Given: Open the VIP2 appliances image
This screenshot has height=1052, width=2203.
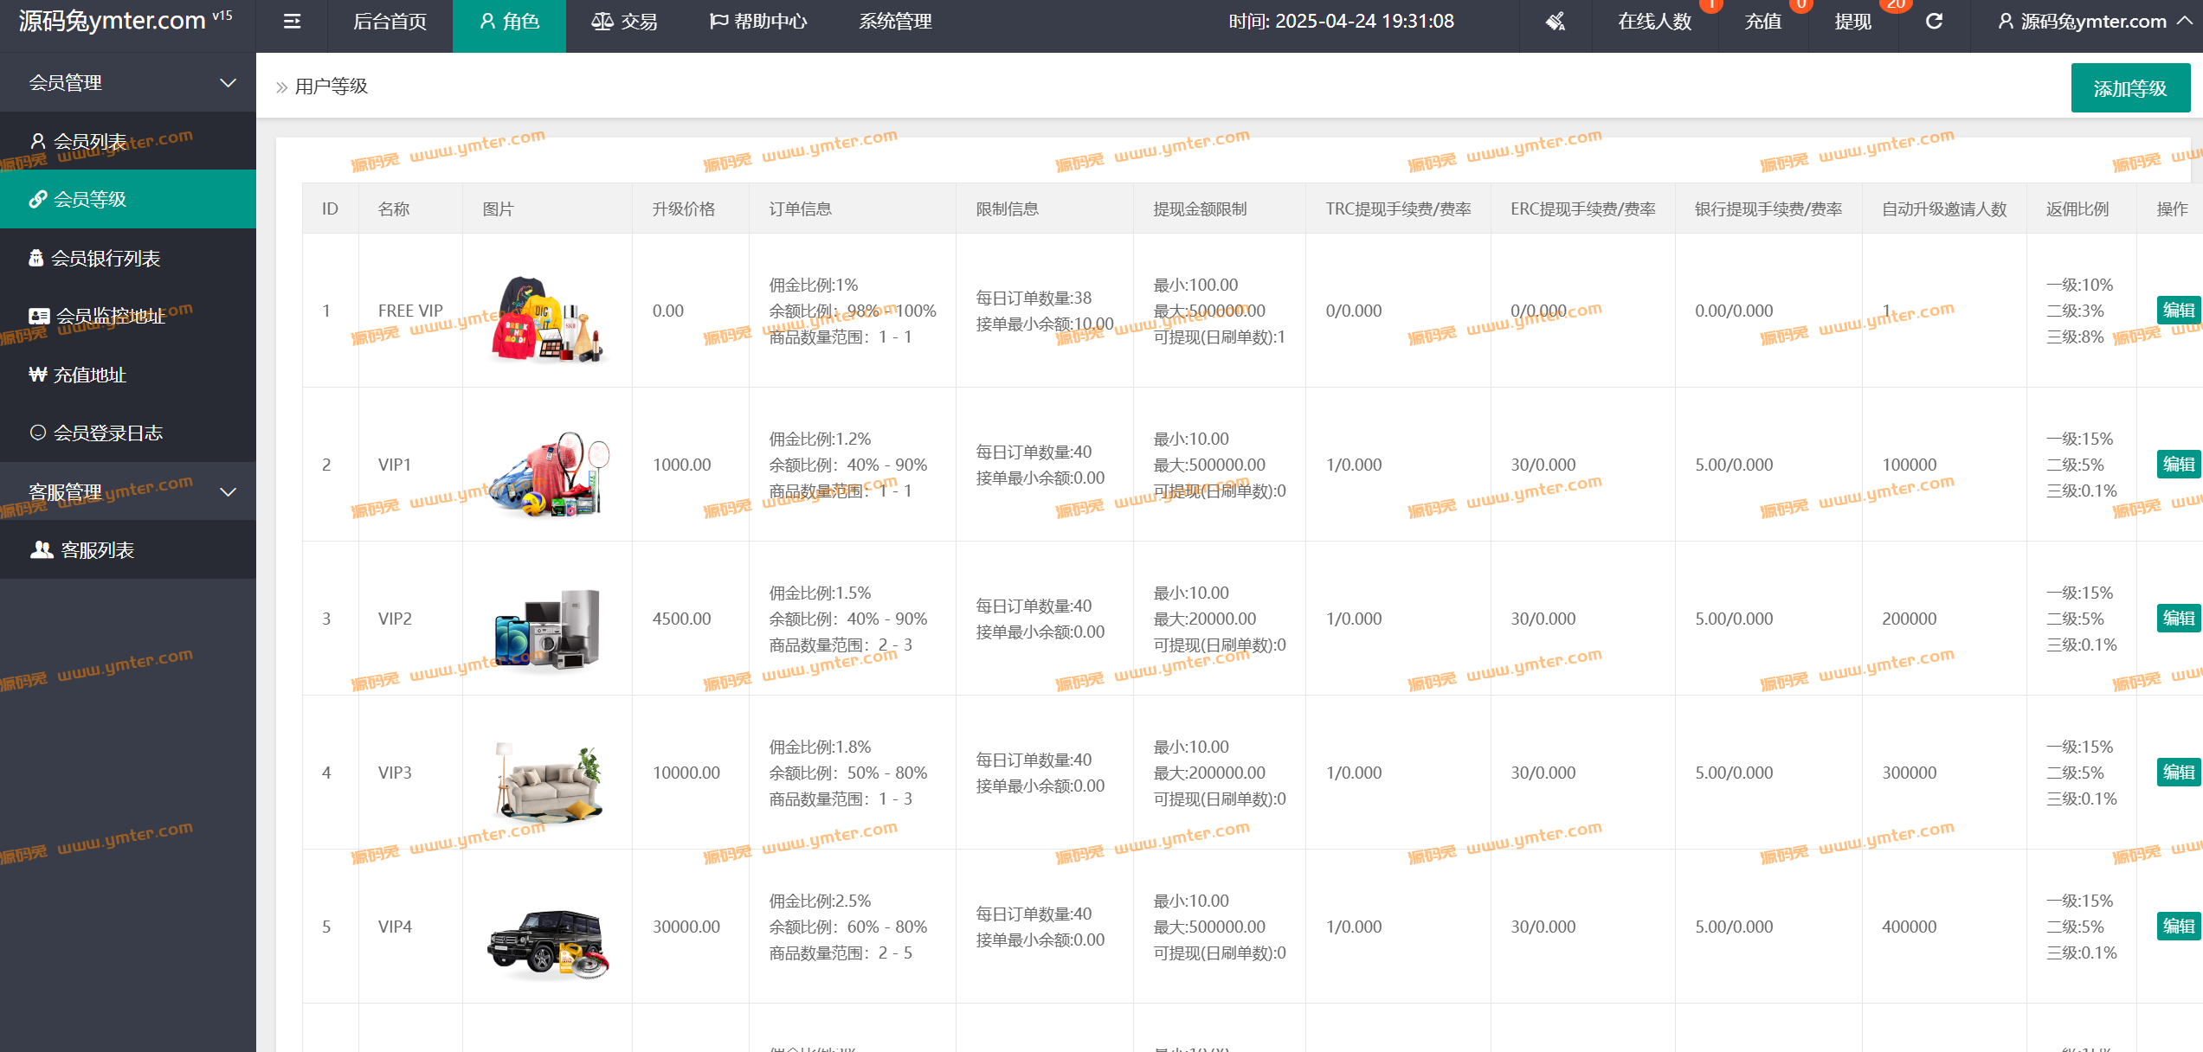Looking at the screenshot, I should [547, 629].
